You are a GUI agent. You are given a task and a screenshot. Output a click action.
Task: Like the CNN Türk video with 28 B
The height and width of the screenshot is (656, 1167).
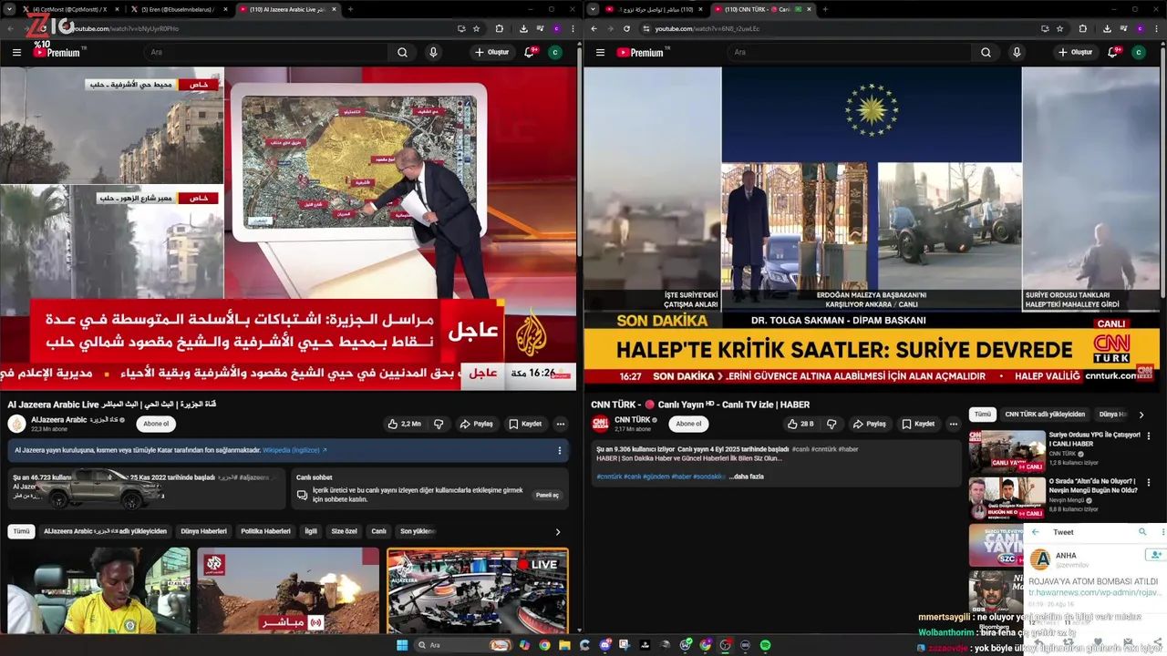pyautogui.click(x=800, y=424)
